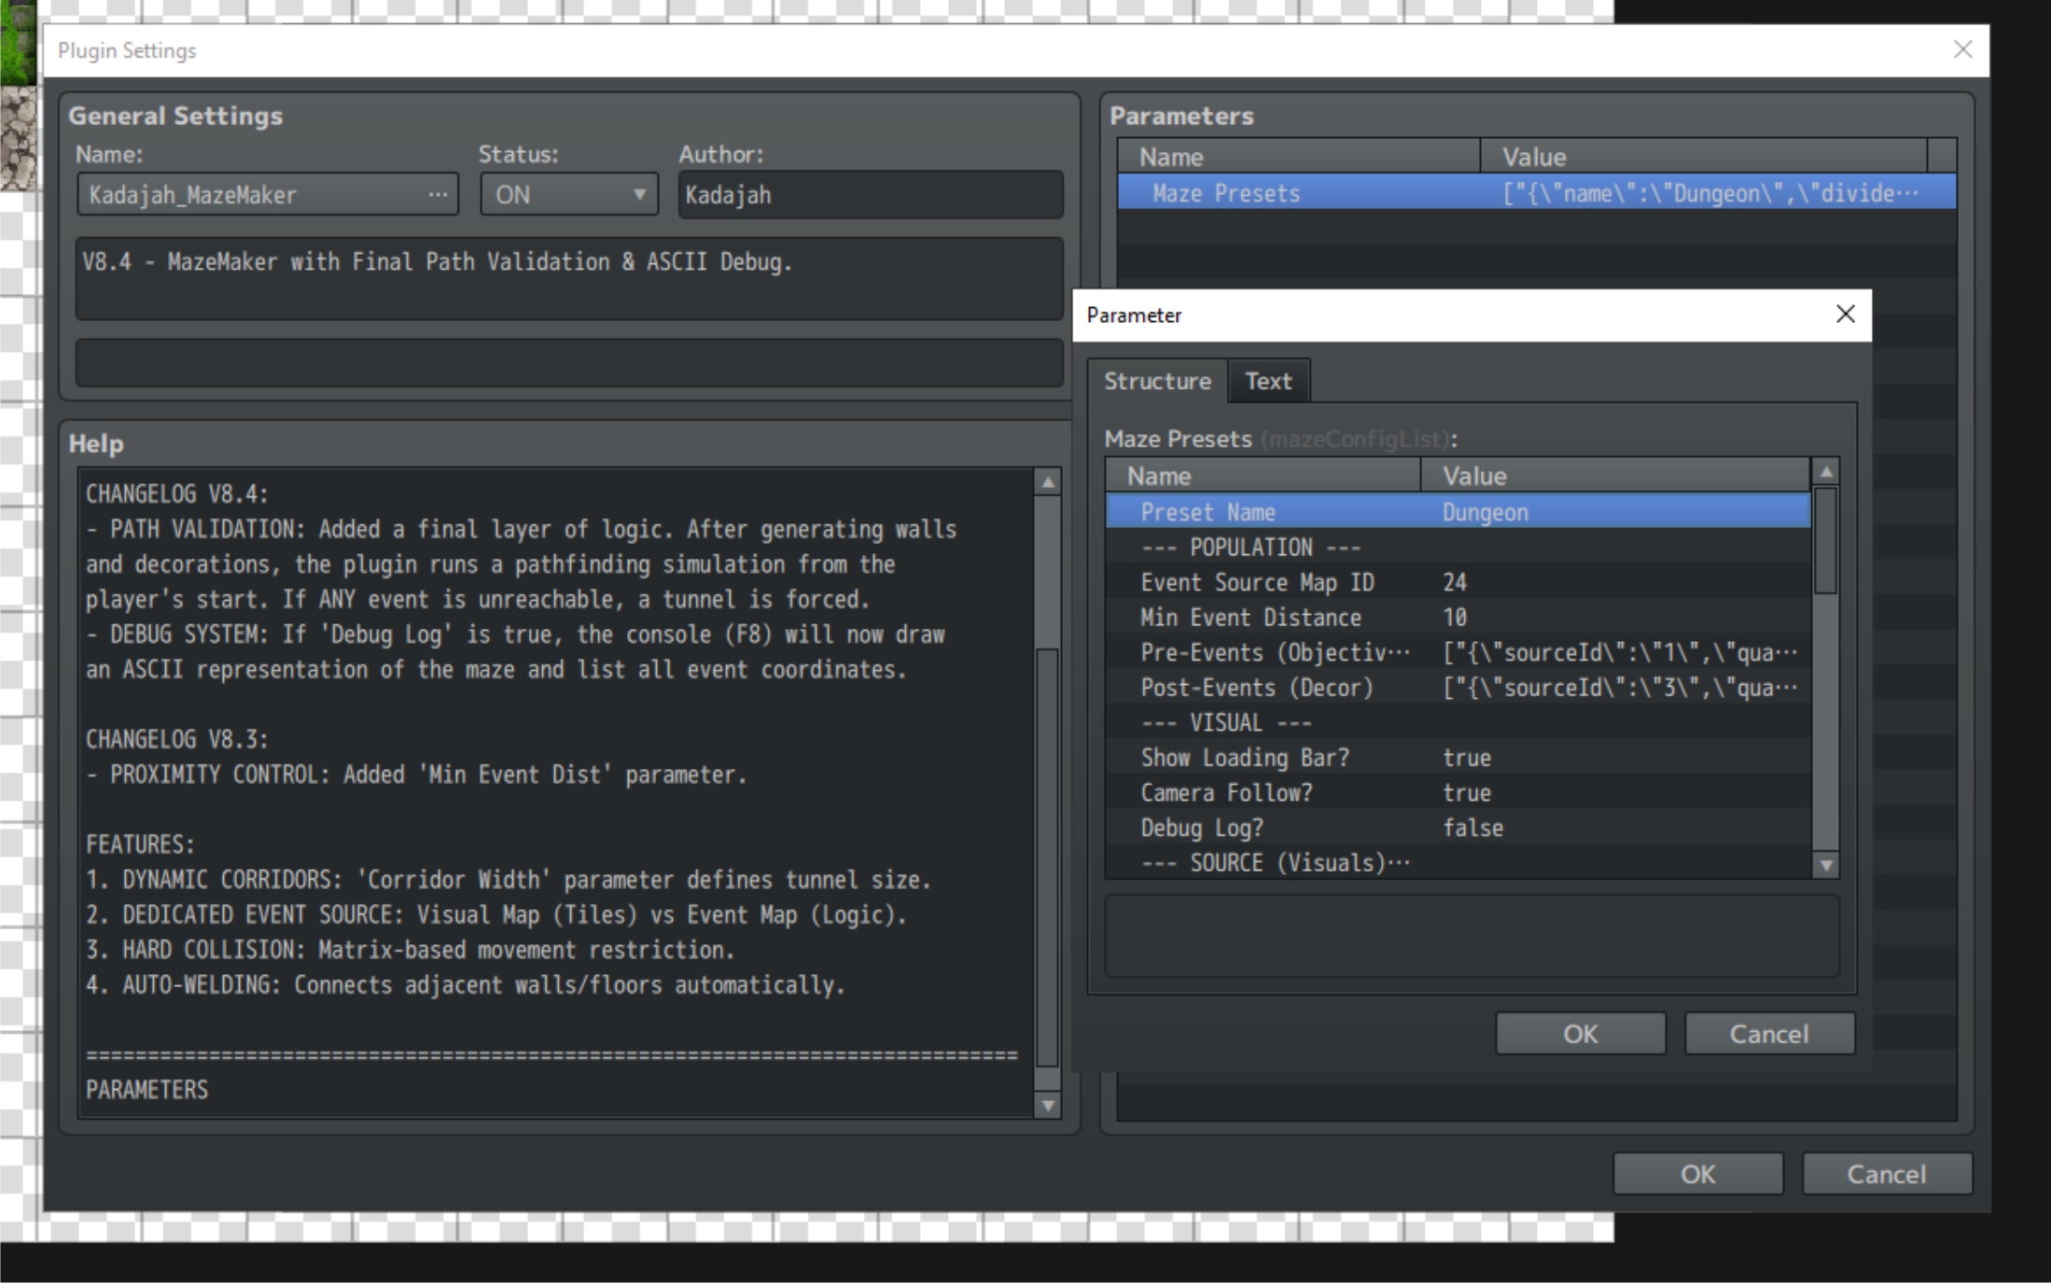Click the Value column header in Parameter dialog
2051x1283 pixels.
pos(1615,476)
